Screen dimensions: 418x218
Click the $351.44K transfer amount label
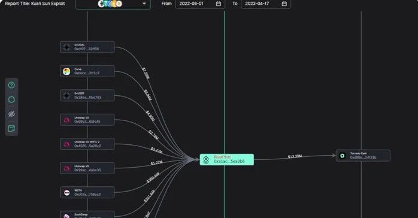click(149, 196)
